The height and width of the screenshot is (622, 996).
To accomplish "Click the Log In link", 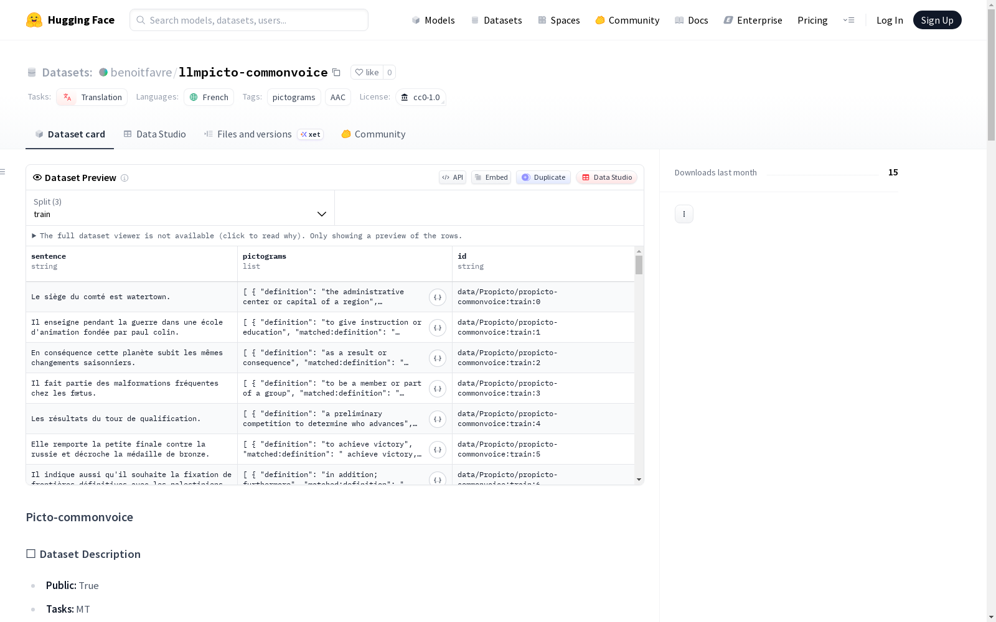I will point(890,20).
